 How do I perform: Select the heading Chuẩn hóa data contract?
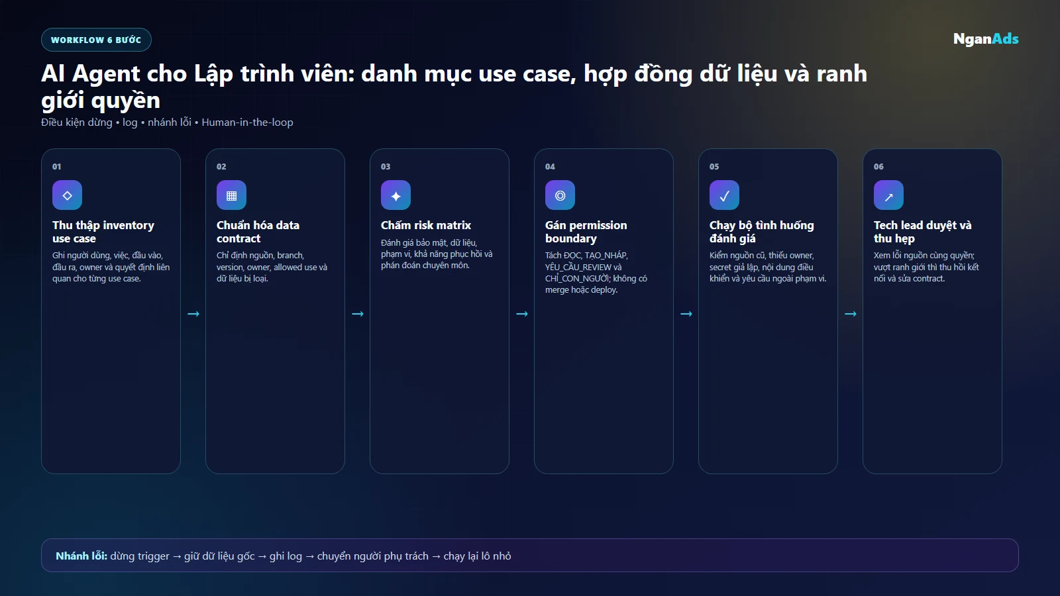(x=258, y=232)
